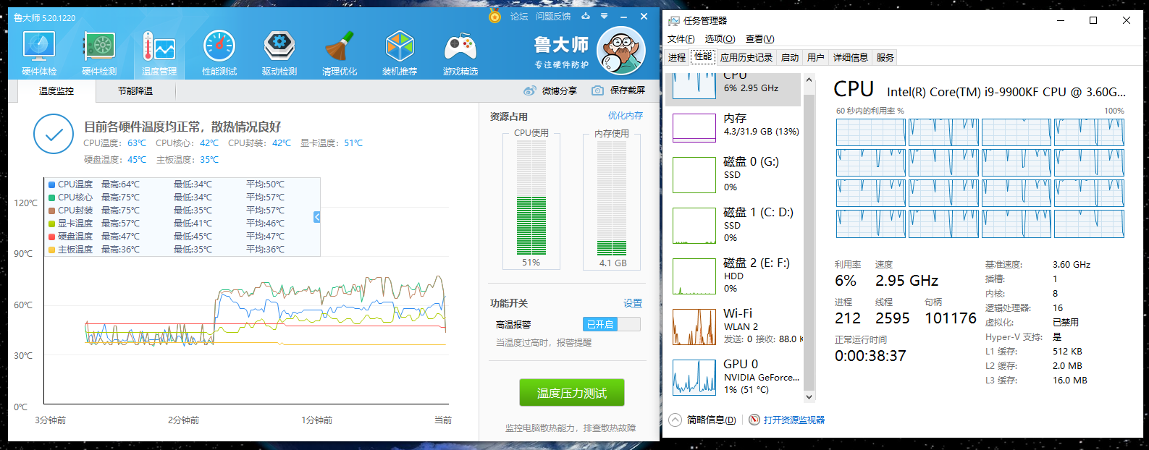Click the 保存截屏 text label
This screenshot has width=1149, height=450.
[x=628, y=90]
